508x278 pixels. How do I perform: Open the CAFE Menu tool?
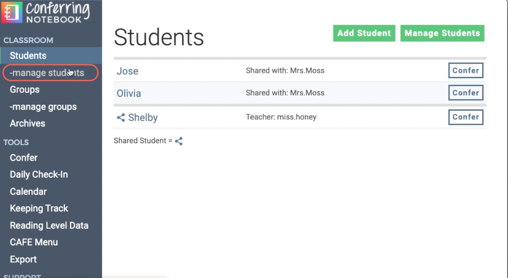(x=34, y=242)
